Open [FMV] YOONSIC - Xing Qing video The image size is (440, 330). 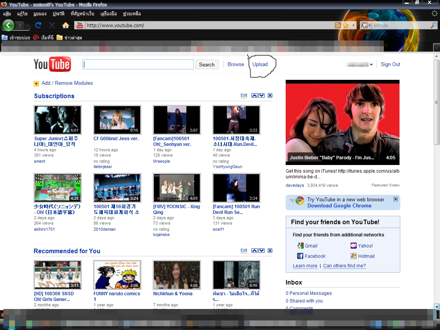[176, 209]
